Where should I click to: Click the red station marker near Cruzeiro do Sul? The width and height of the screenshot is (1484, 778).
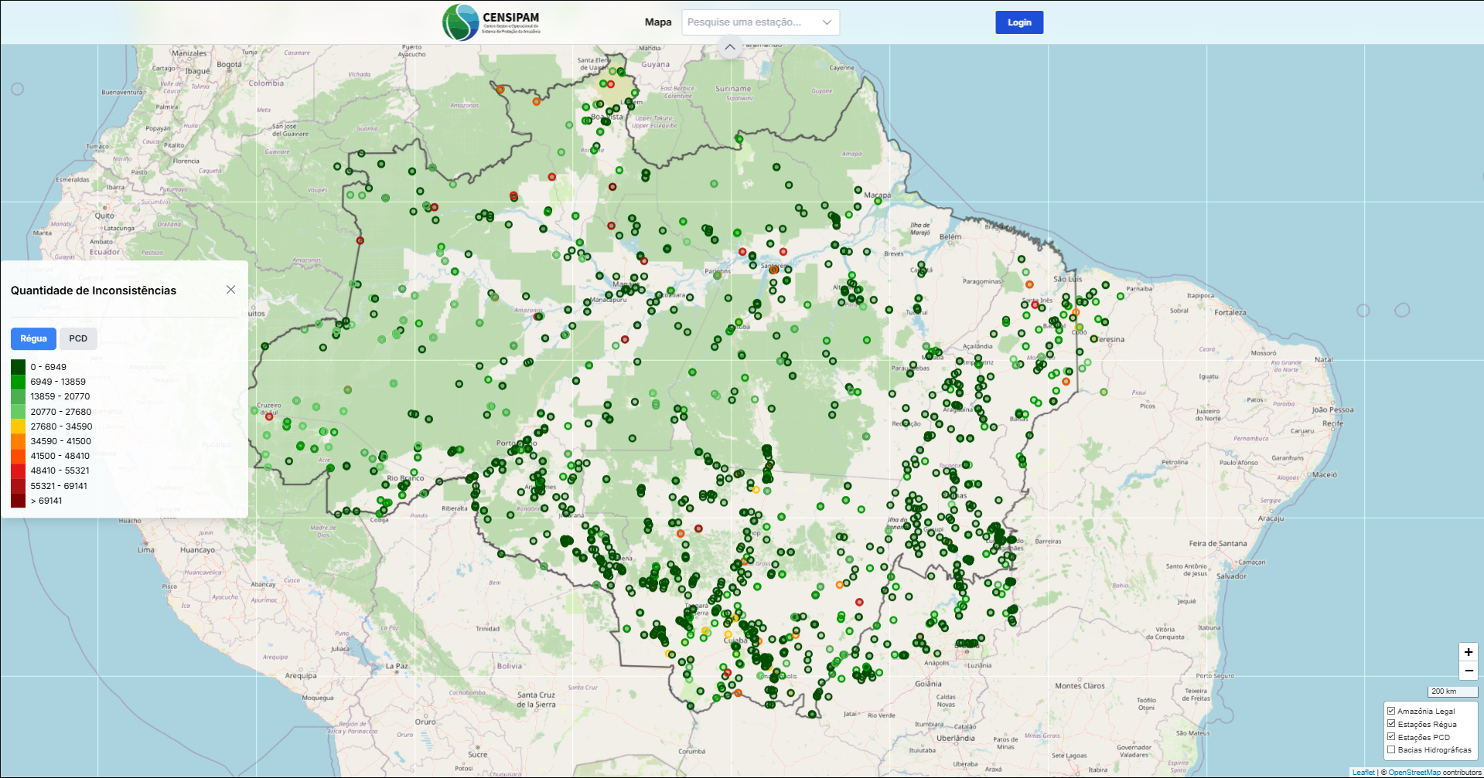tap(269, 415)
